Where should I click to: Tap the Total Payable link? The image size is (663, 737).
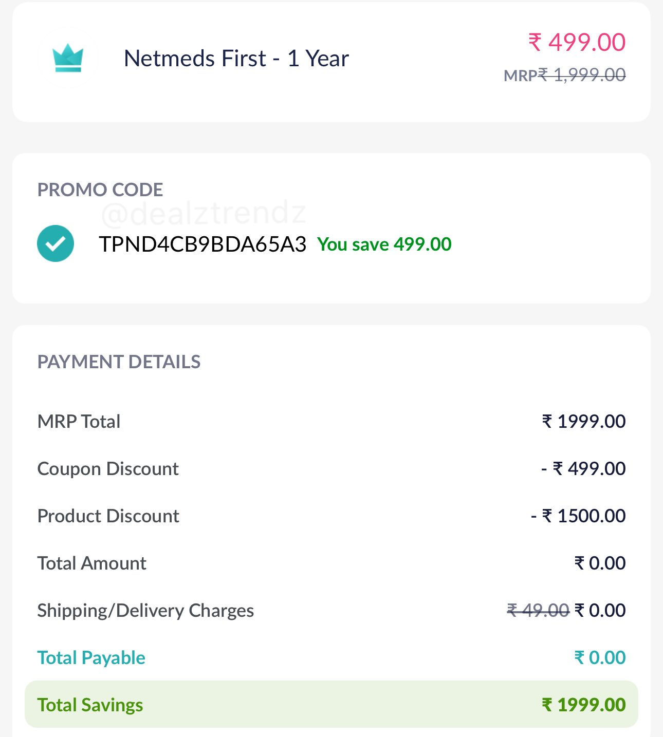pyautogui.click(x=91, y=658)
